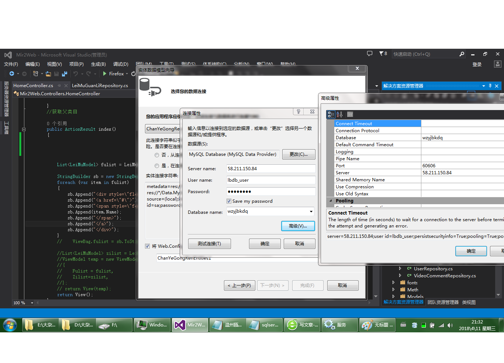Open Solution Explorer window position dropdown

click(483, 86)
